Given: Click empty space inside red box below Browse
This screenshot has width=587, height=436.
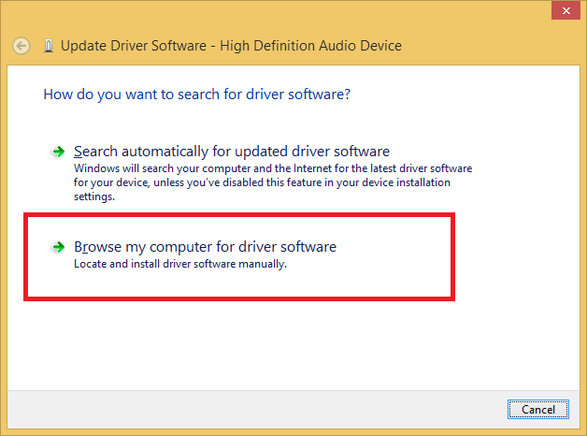Looking at the screenshot, I should click(x=239, y=283).
